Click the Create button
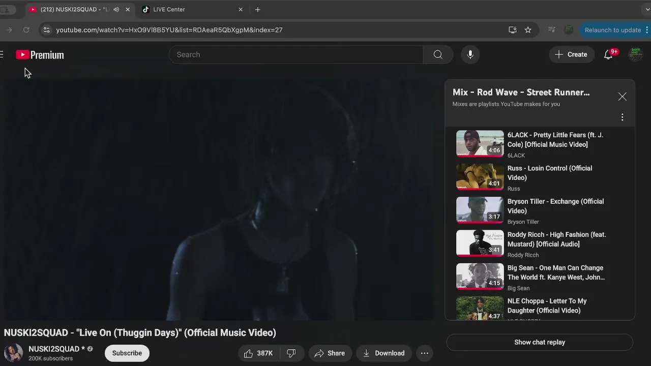The height and width of the screenshot is (366, 651). (x=572, y=54)
